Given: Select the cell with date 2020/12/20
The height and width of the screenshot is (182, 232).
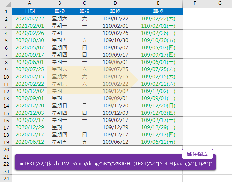Looking at the screenshot, I should point(30,106).
